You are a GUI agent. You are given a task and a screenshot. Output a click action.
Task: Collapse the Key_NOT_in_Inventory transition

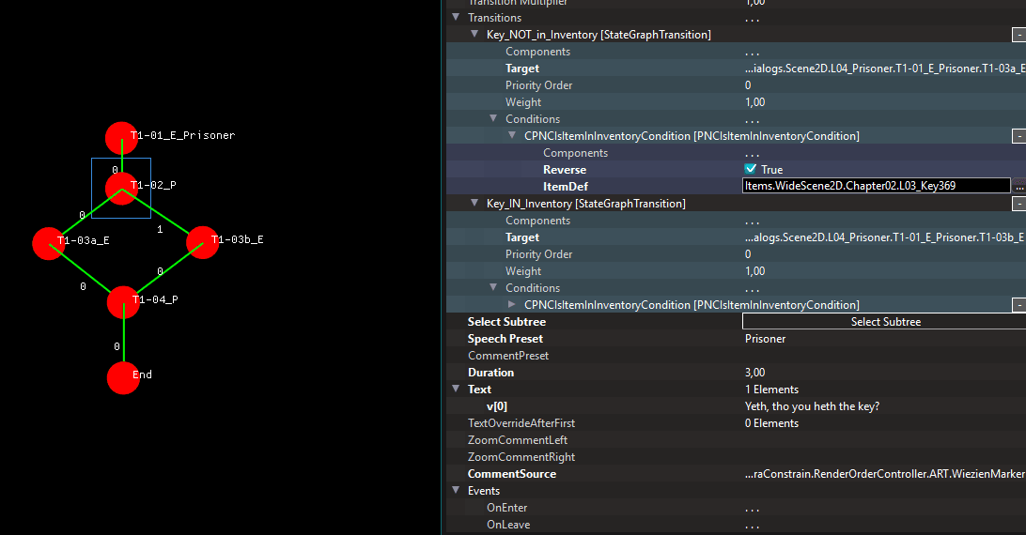click(475, 34)
